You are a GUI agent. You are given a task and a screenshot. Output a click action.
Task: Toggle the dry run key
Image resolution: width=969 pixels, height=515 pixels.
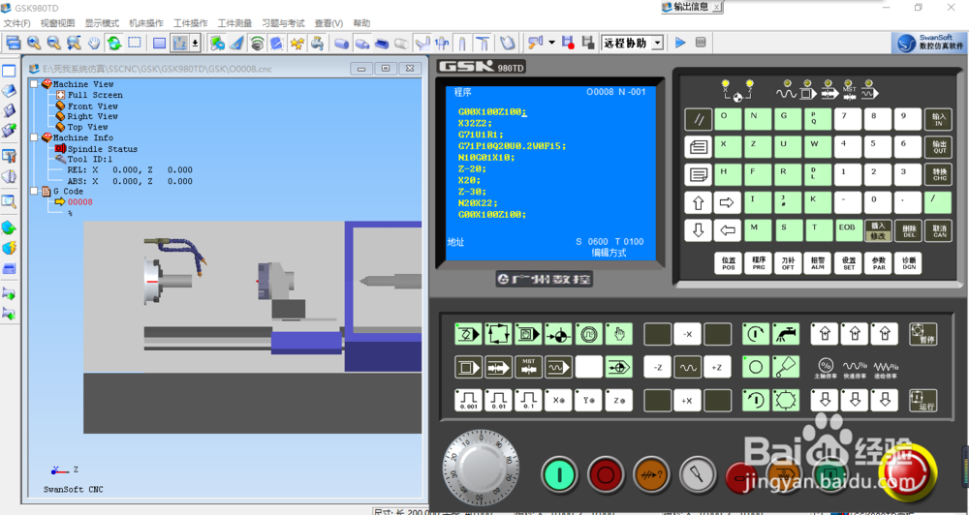point(559,367)
